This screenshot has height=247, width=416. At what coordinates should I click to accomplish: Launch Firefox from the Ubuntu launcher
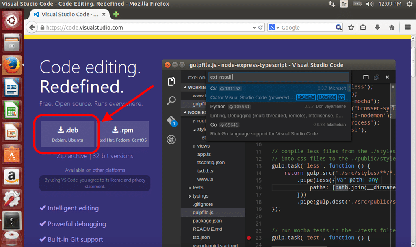11,65
